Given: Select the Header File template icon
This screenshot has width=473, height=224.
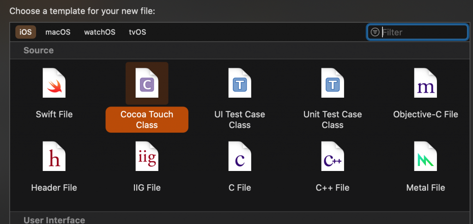Looking at the screenshot, I should point(54,157).
